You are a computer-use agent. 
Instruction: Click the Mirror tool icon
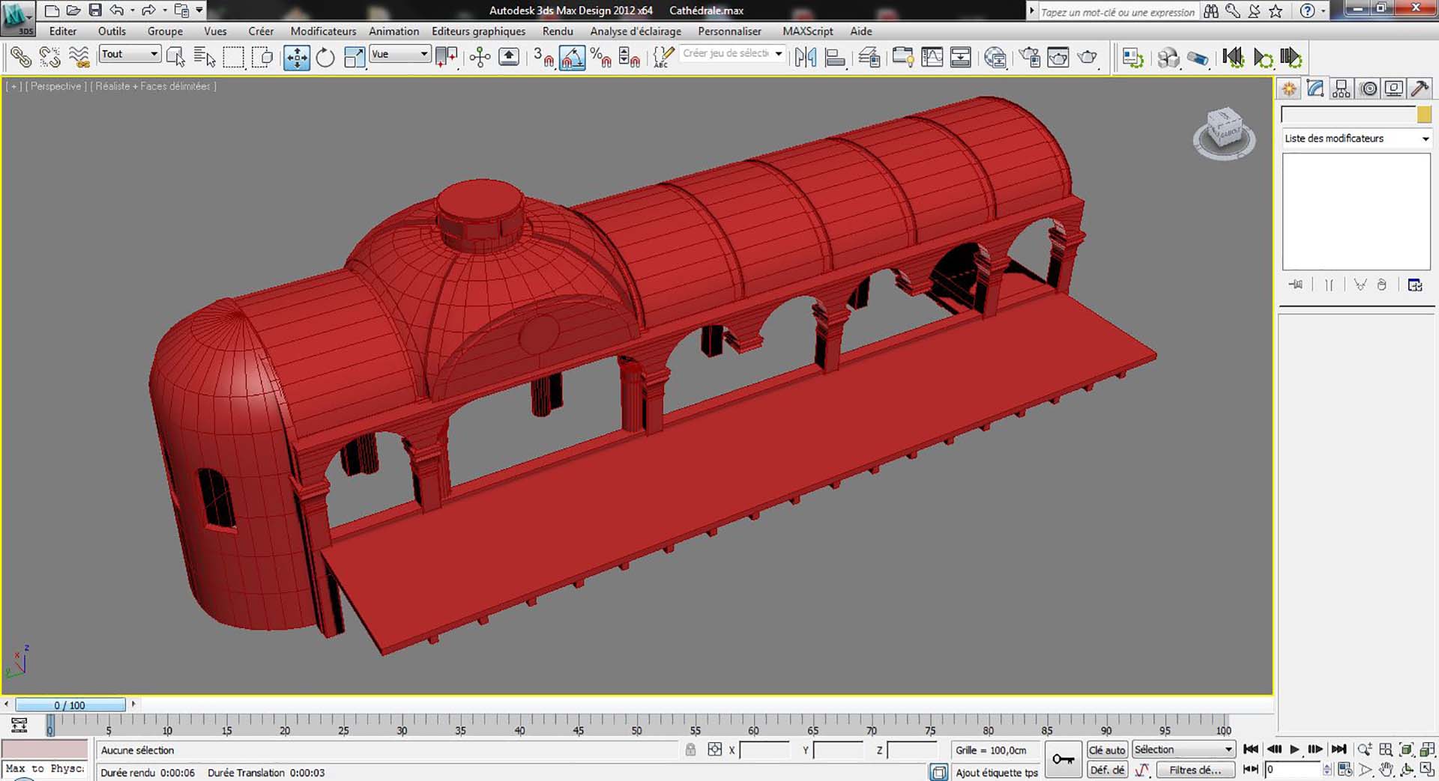click(806, 58)
